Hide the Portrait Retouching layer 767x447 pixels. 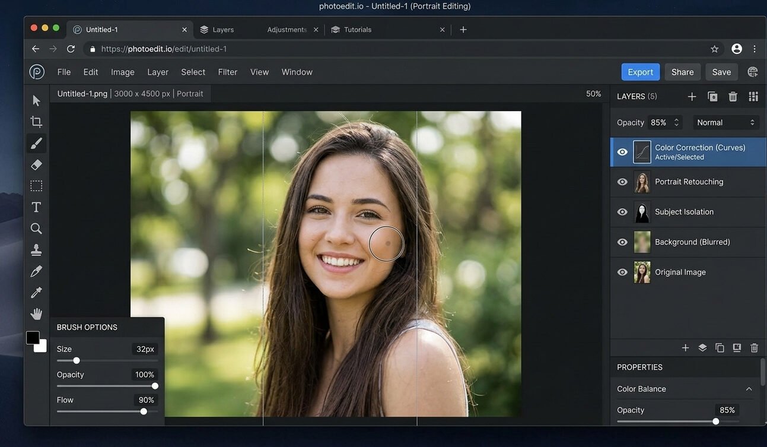pos(622,182)
